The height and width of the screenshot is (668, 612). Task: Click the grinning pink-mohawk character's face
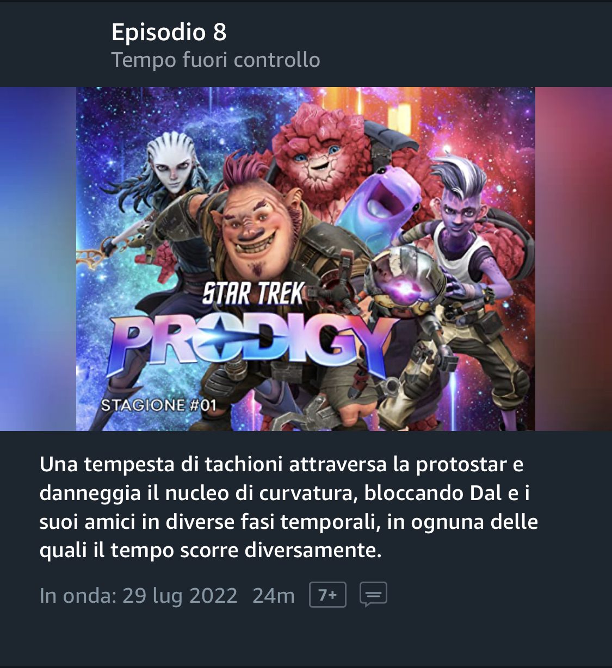coord(253,220)
